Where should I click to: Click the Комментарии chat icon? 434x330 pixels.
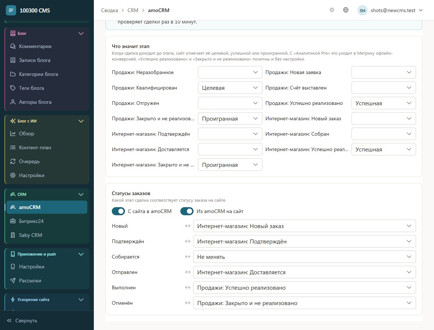click(x=13, y=46)
